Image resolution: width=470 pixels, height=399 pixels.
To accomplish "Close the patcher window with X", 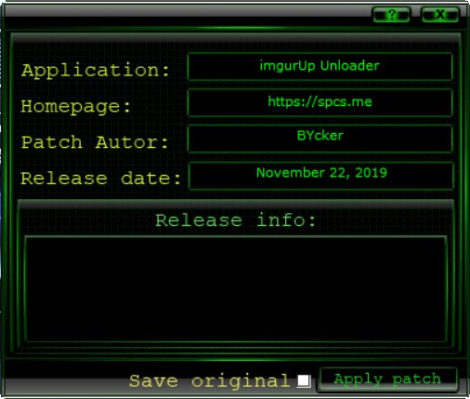I will point(440,14).
